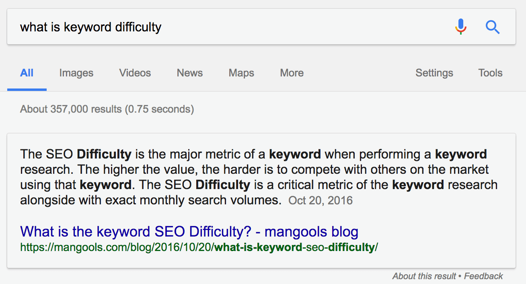Select the All results tab
Viewport: 526px width, 284px height.
click(x=27, y=73)
